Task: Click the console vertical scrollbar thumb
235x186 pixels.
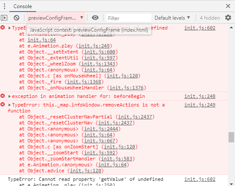Action: (x=231, y=137)
